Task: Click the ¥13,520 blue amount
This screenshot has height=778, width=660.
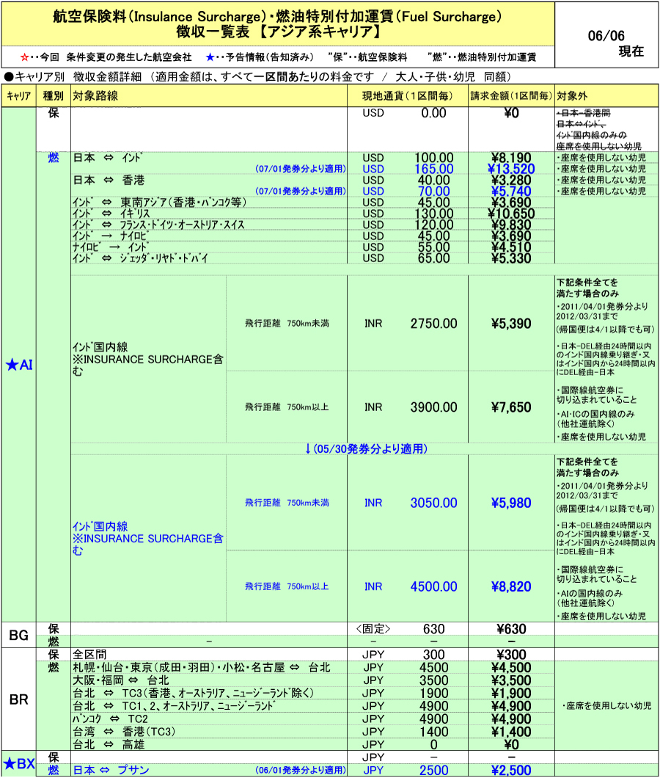Action: 511,170
